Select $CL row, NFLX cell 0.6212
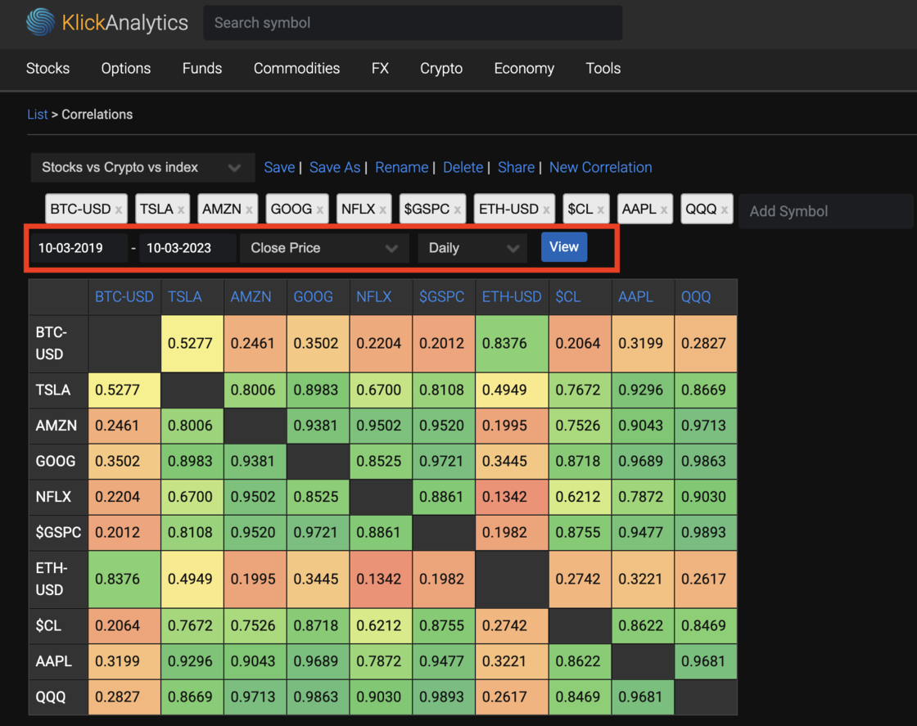 click(381, 625)
